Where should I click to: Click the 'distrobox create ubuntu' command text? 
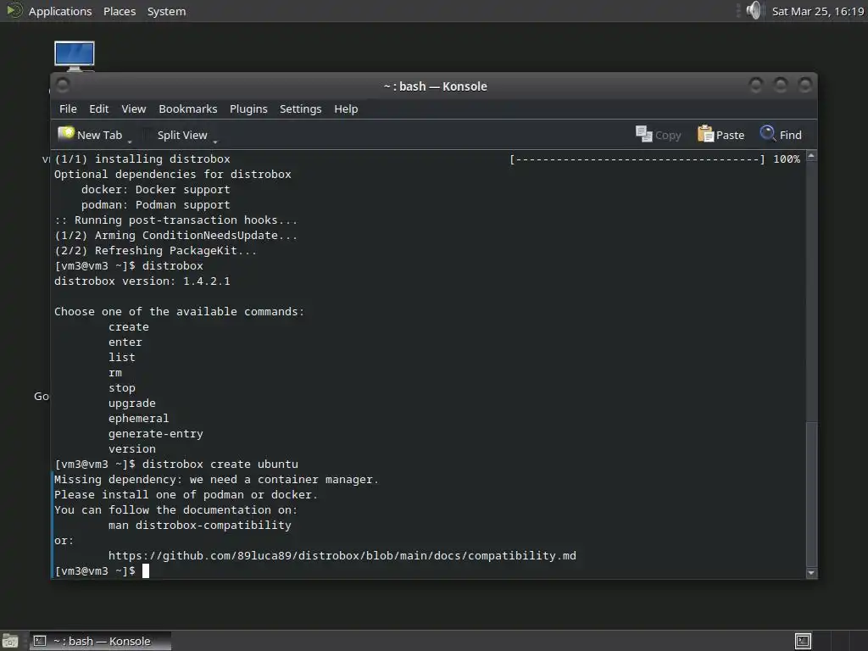tap(220, 465)
